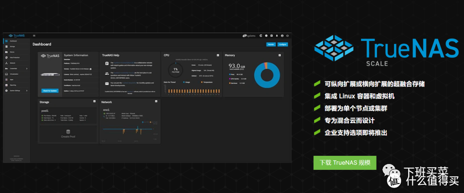Click the server hardware image
Screen dimensions: 464x193
(x=50, y=75)
